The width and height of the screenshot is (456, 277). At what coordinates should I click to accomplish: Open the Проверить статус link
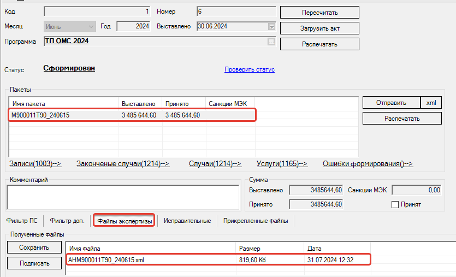[249, 69]
